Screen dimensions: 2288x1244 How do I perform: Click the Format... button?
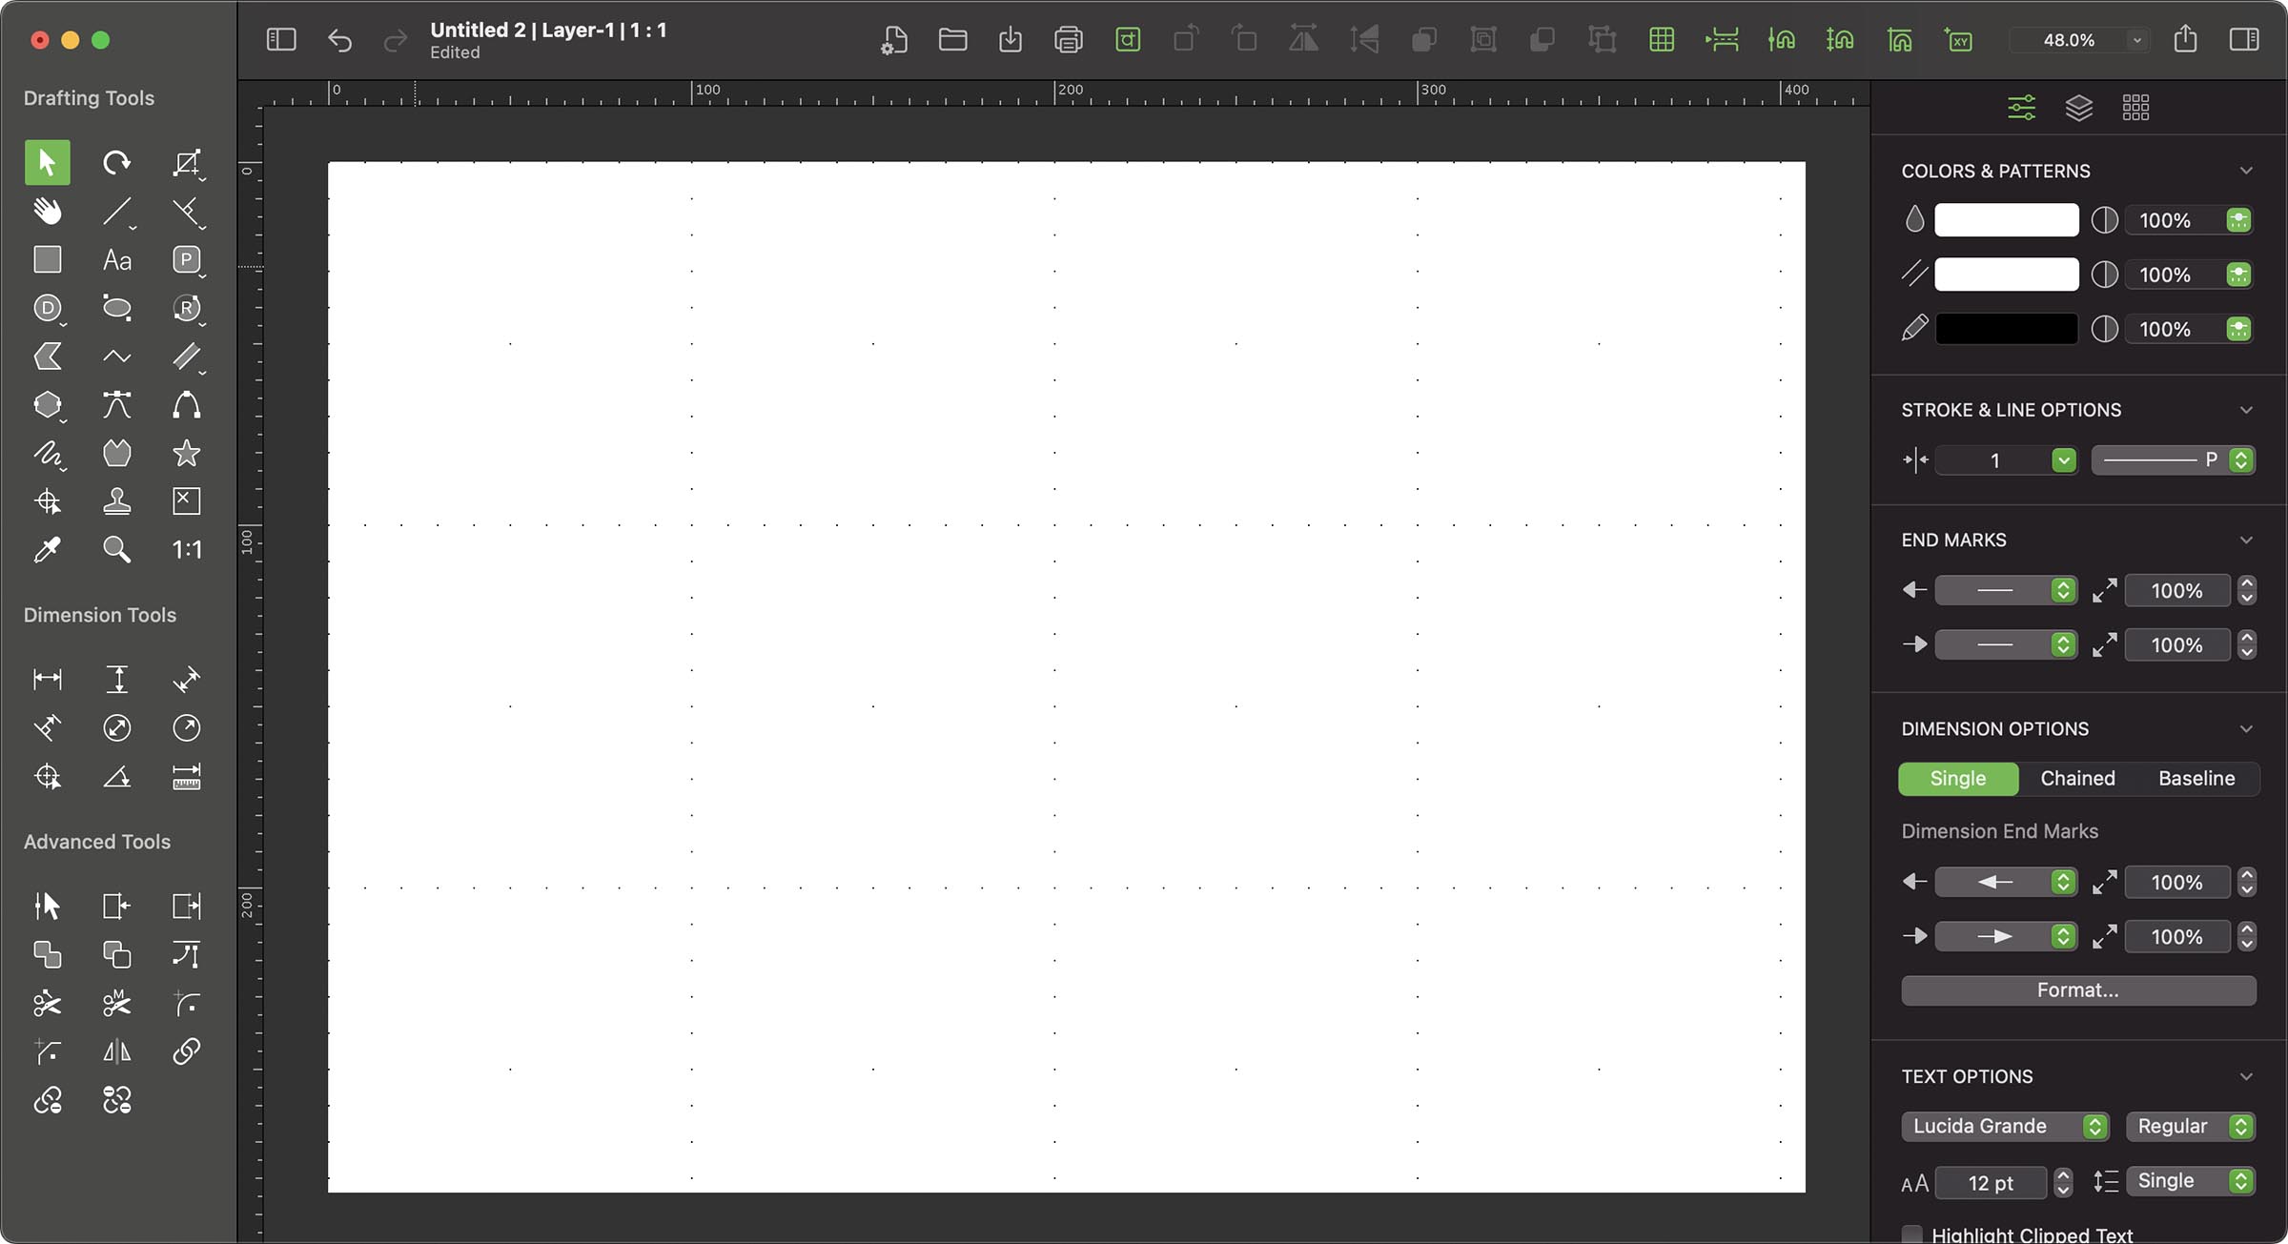(2077, 990)
